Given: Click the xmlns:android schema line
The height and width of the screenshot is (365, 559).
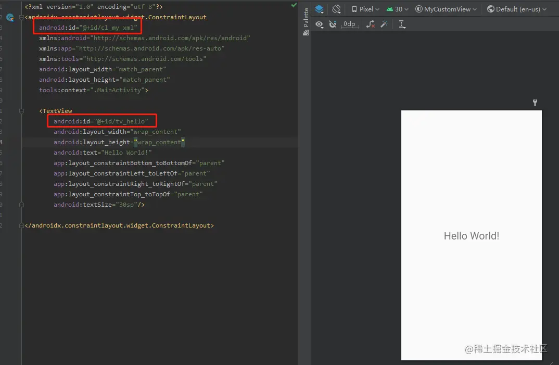Looking at the screenshot, I should click(144, 38).
